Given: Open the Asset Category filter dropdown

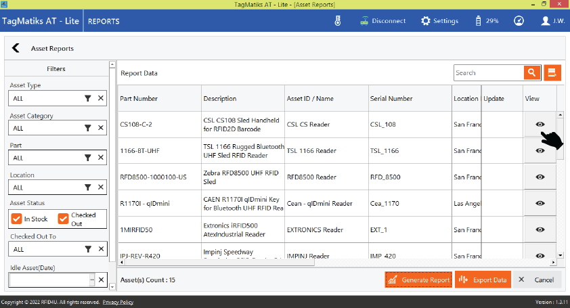Looking at the screenshot, I should [87, 128].
